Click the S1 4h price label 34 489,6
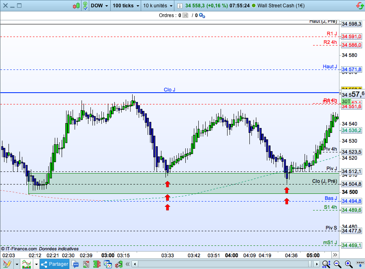This screenshot has width=365, height=269. [352, 210]
